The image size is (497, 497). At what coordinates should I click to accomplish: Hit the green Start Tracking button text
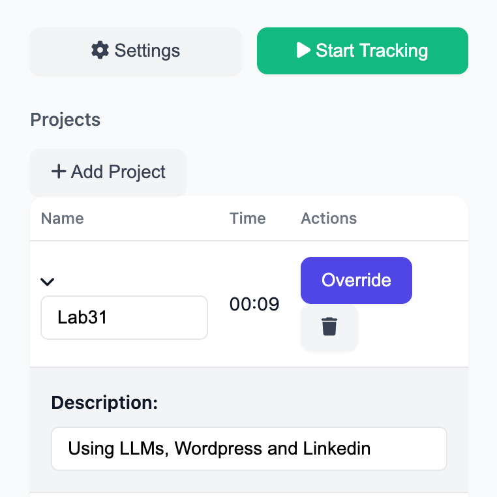[x=372, y=51]
